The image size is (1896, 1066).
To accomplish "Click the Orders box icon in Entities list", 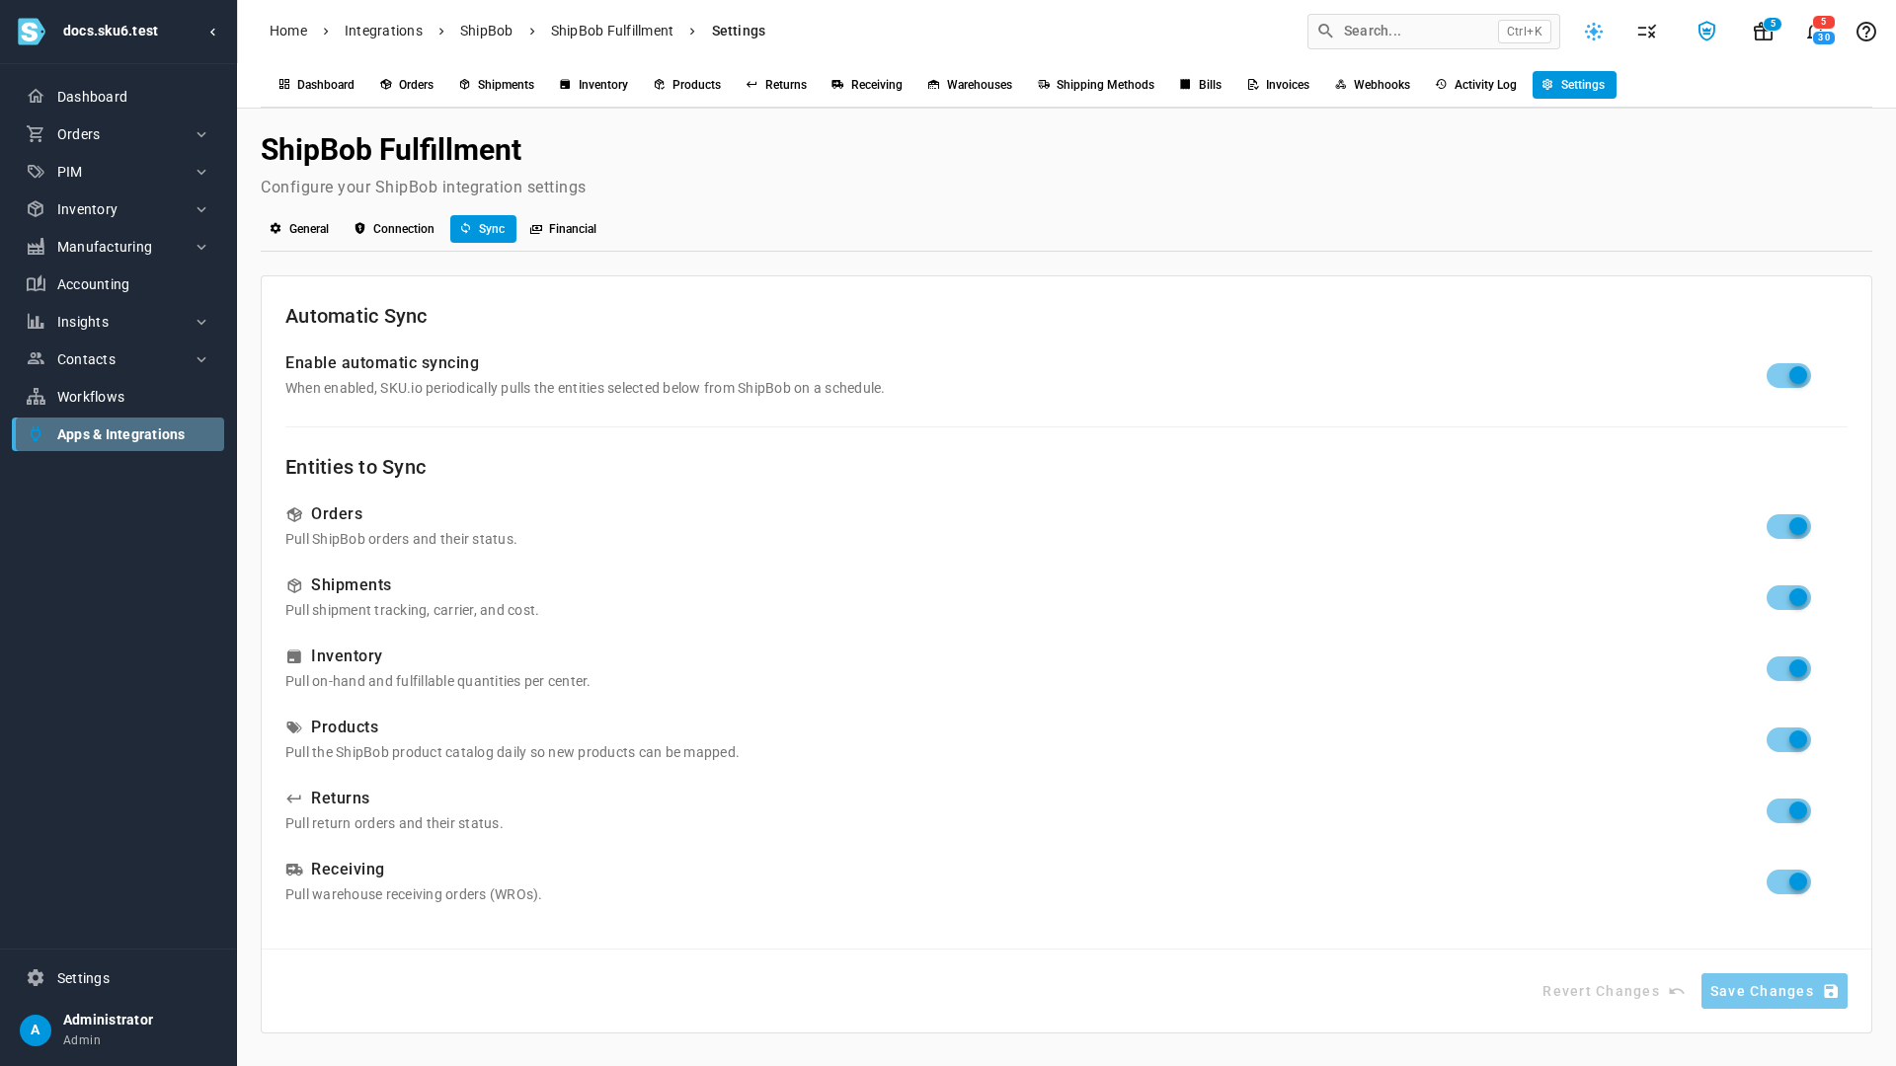I will (x=294, y=515).
